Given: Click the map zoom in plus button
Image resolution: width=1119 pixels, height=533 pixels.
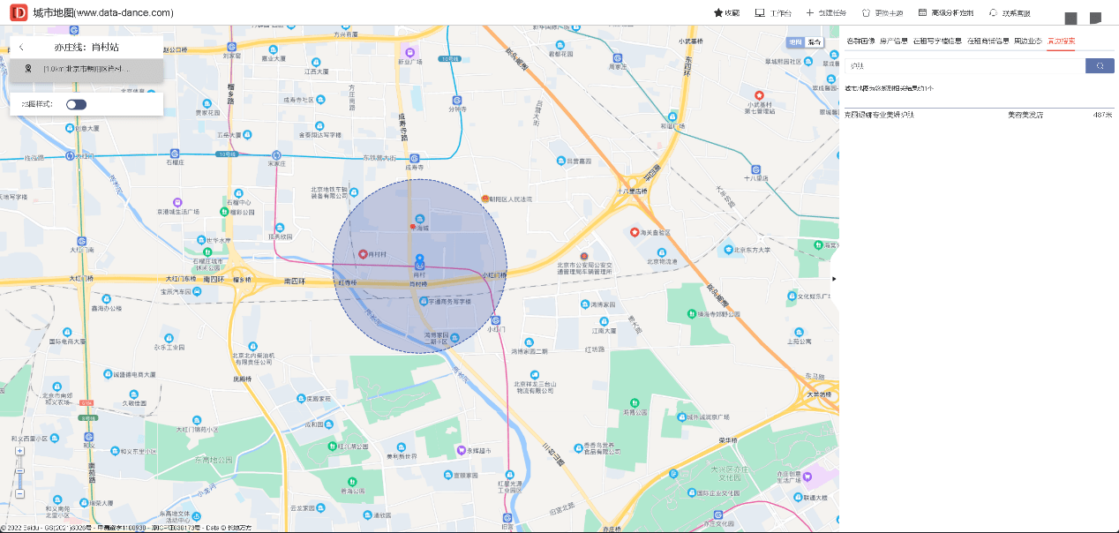Looking at the screenshot, I should pos(19,450).
